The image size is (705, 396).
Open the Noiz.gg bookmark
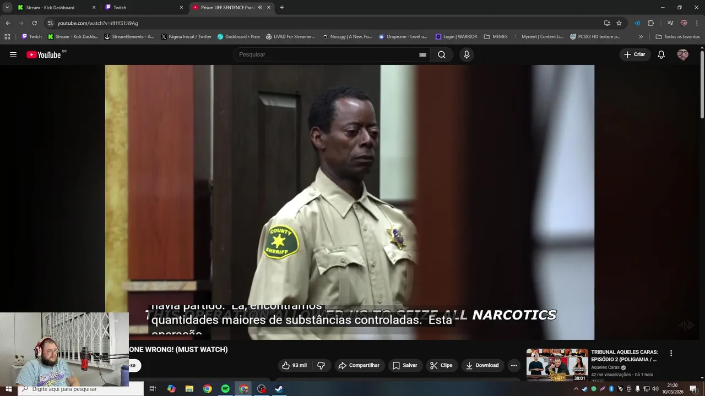pyautogui.click(x=347, y=37)
